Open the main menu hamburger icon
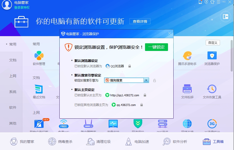This screenshot has width=234, height=150. pyautogui.click(x=218, y=2)
